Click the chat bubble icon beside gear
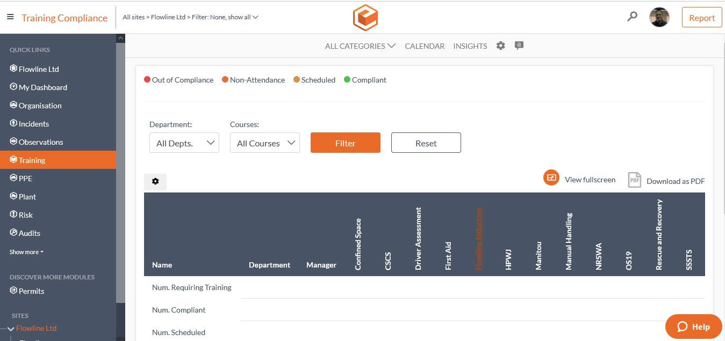Screen dimensions: 725x341 click(519, 46)
